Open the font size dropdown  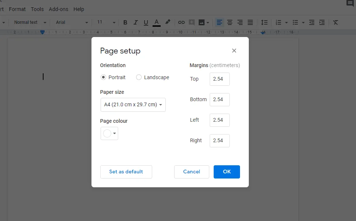106,22
